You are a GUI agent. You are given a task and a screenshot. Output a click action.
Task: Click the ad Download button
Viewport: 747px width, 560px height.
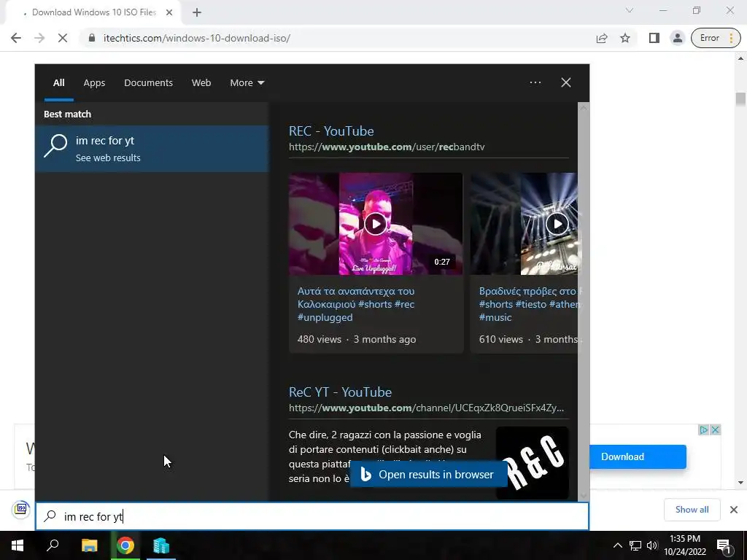click(638, 456)
